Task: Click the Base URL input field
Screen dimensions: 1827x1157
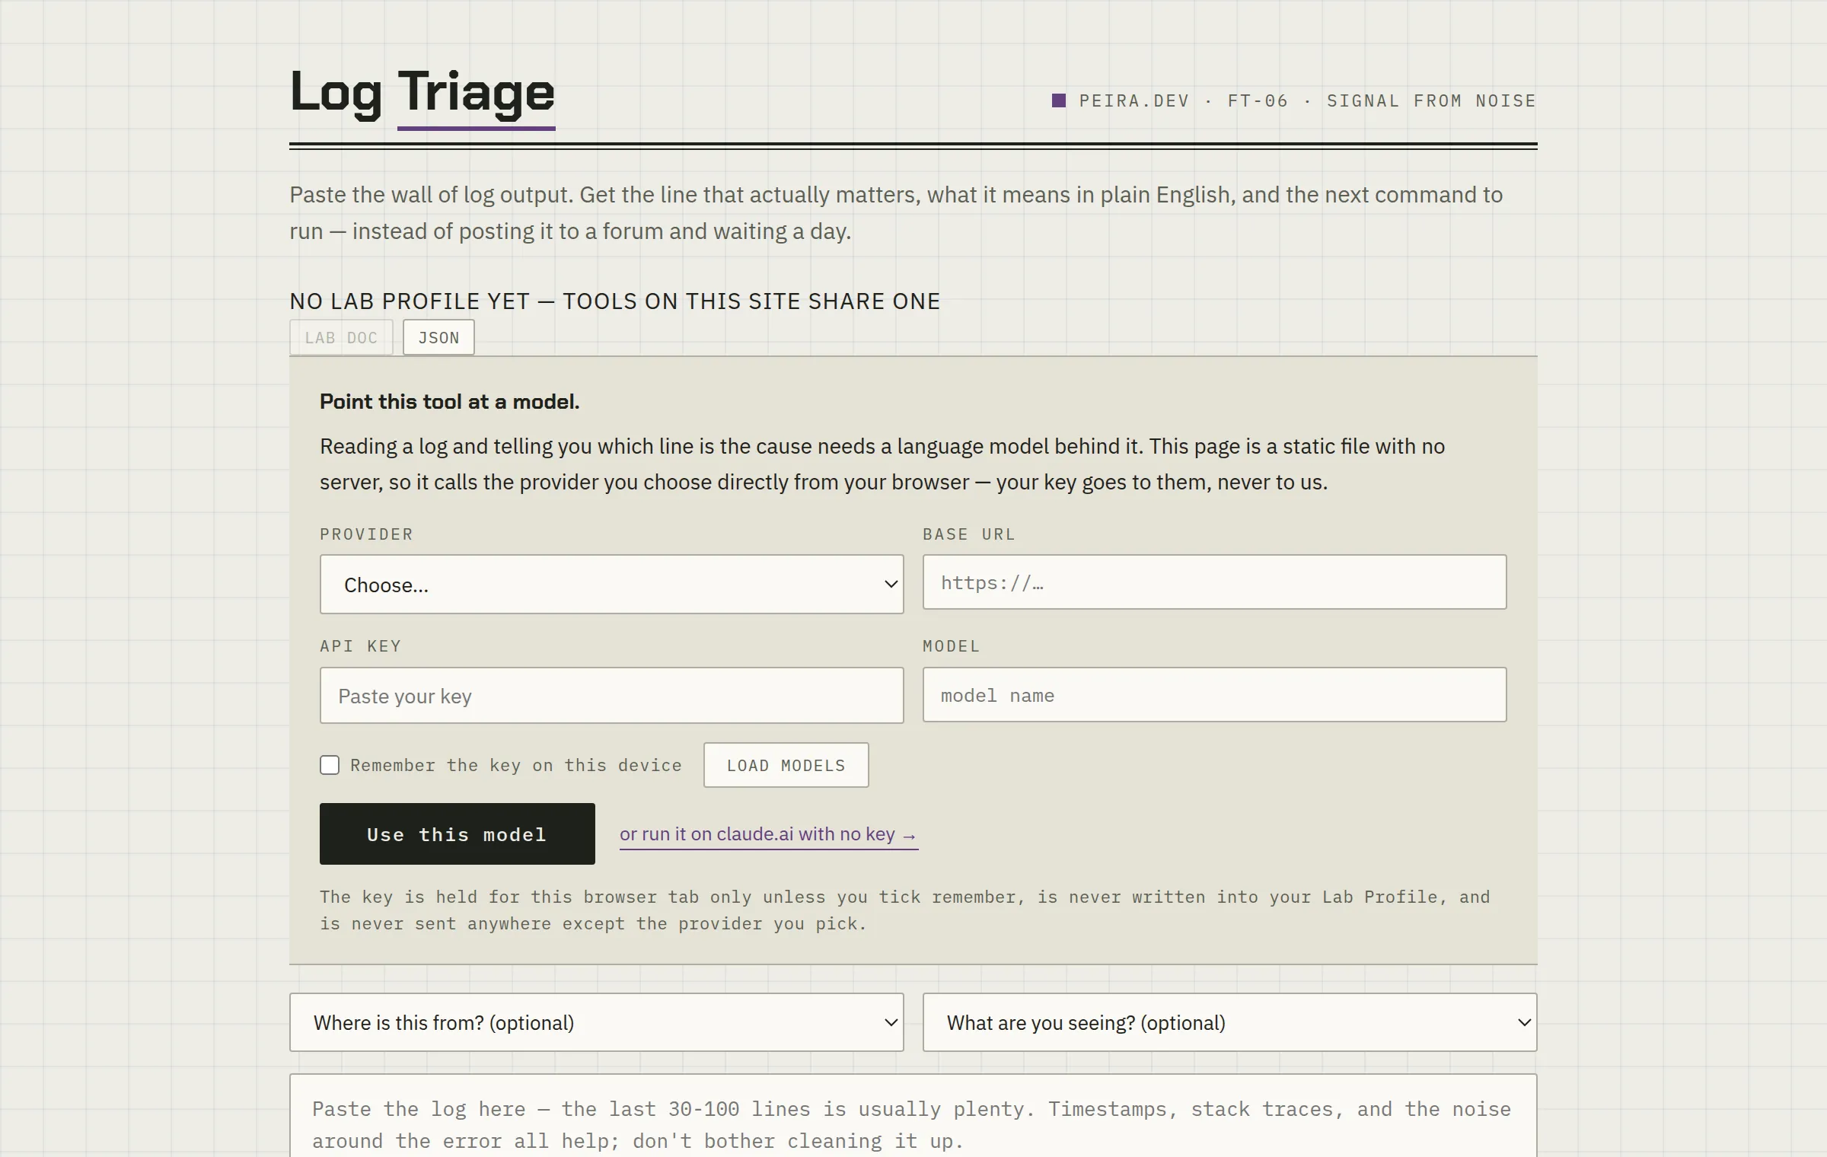Action: coord(1214,582)
